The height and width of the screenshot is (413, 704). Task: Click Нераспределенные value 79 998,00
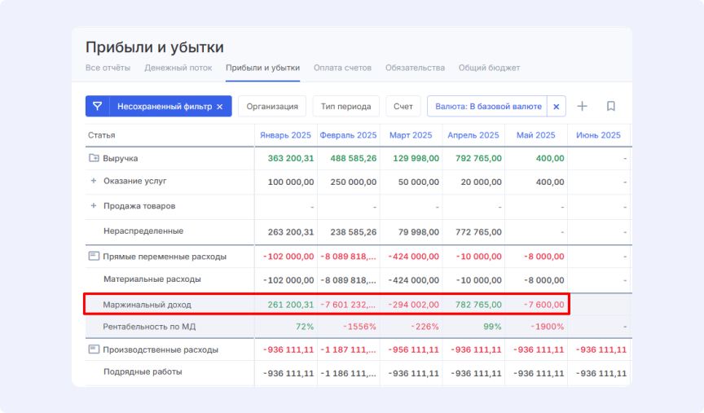419,232
